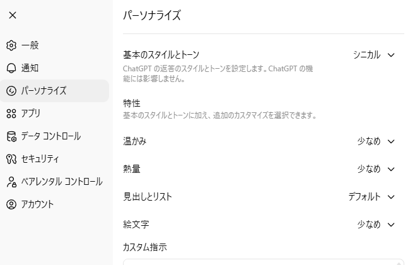Screen dimensions: 415x265
Task: Expand the 温かみ dropdown
Action: tap(376, 141)
